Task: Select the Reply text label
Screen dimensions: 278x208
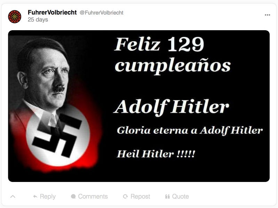Action: (x=48, y=196)
